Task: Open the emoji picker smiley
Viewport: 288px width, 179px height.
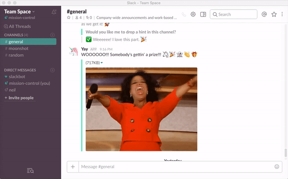Action: pyautogui.click(x=277, y=166)
